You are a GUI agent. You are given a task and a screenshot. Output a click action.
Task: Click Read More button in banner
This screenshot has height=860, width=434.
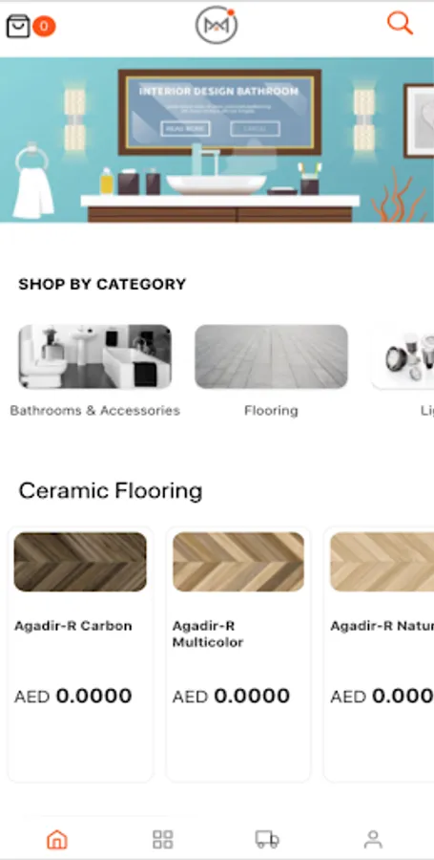[186, 129]
